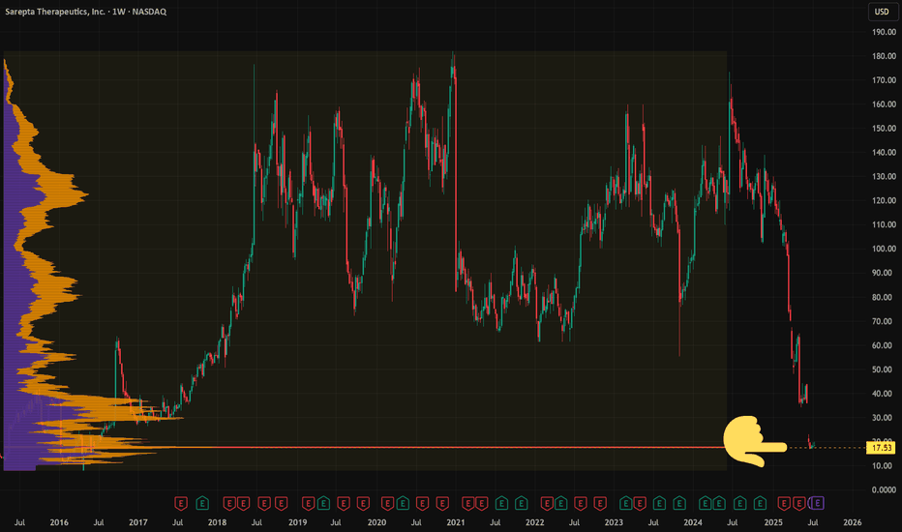This screenshot has width=902, height=532.
Task: Click the red earnings marker between 2022 and Jul 2022
Action: 547,504
